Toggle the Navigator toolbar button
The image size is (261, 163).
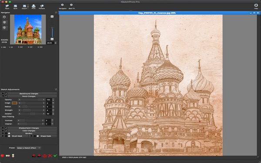click(x=63, y=7)
